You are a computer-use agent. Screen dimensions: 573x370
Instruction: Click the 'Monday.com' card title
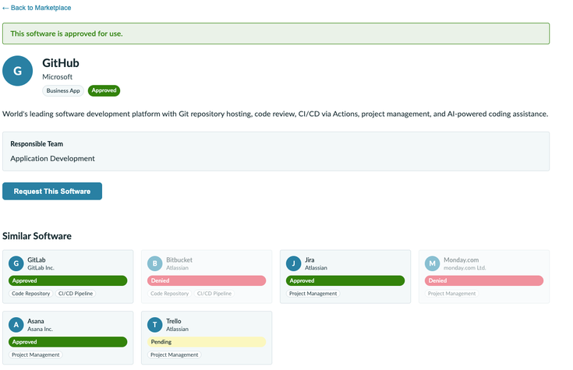click(x=462, y=259)
